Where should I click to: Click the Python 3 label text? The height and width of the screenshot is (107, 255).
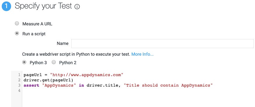[x=38, y=63]
